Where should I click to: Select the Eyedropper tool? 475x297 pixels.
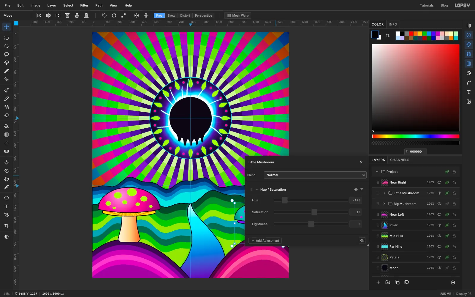click(7, 187)
